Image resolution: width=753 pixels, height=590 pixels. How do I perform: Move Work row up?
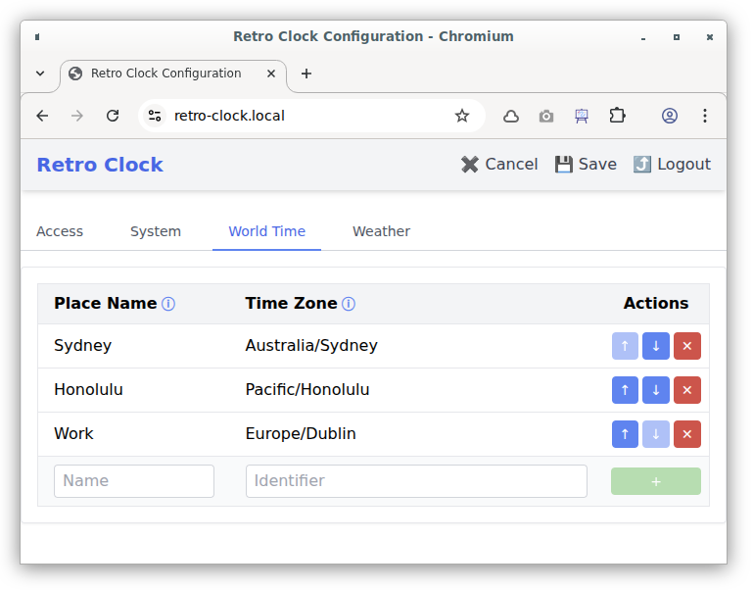tap(625, 434)
